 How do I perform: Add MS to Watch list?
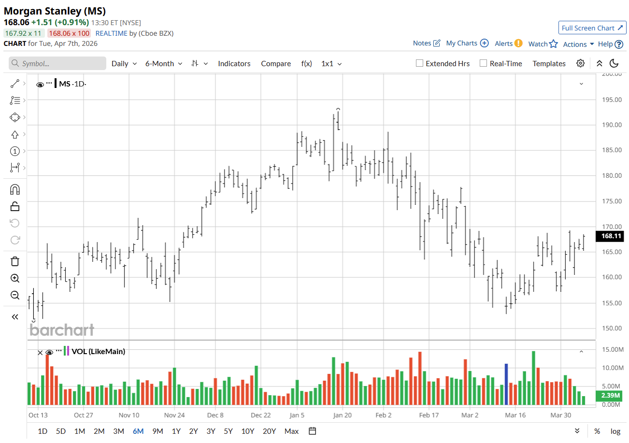tap(543, 44)
